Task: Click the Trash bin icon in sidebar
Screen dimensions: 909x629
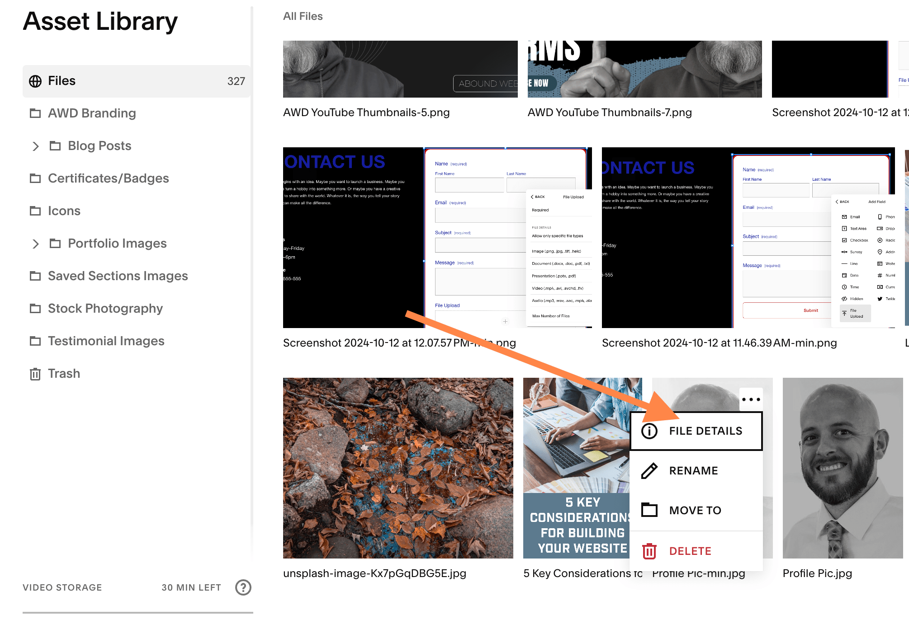Action: tap(35, 374)
